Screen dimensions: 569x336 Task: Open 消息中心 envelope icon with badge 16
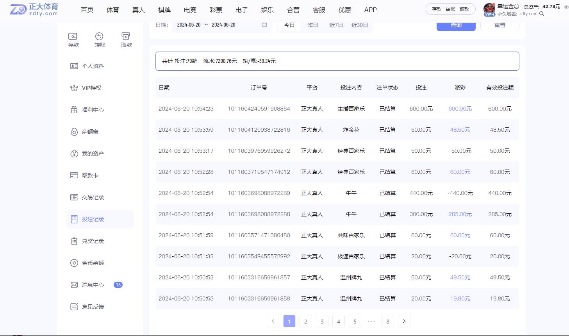74,285
